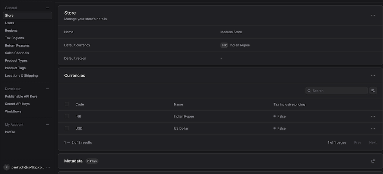Open the USD row actions menu
Image resolution: width=383 pixels, height=174 pixels.
pos(373,129)
